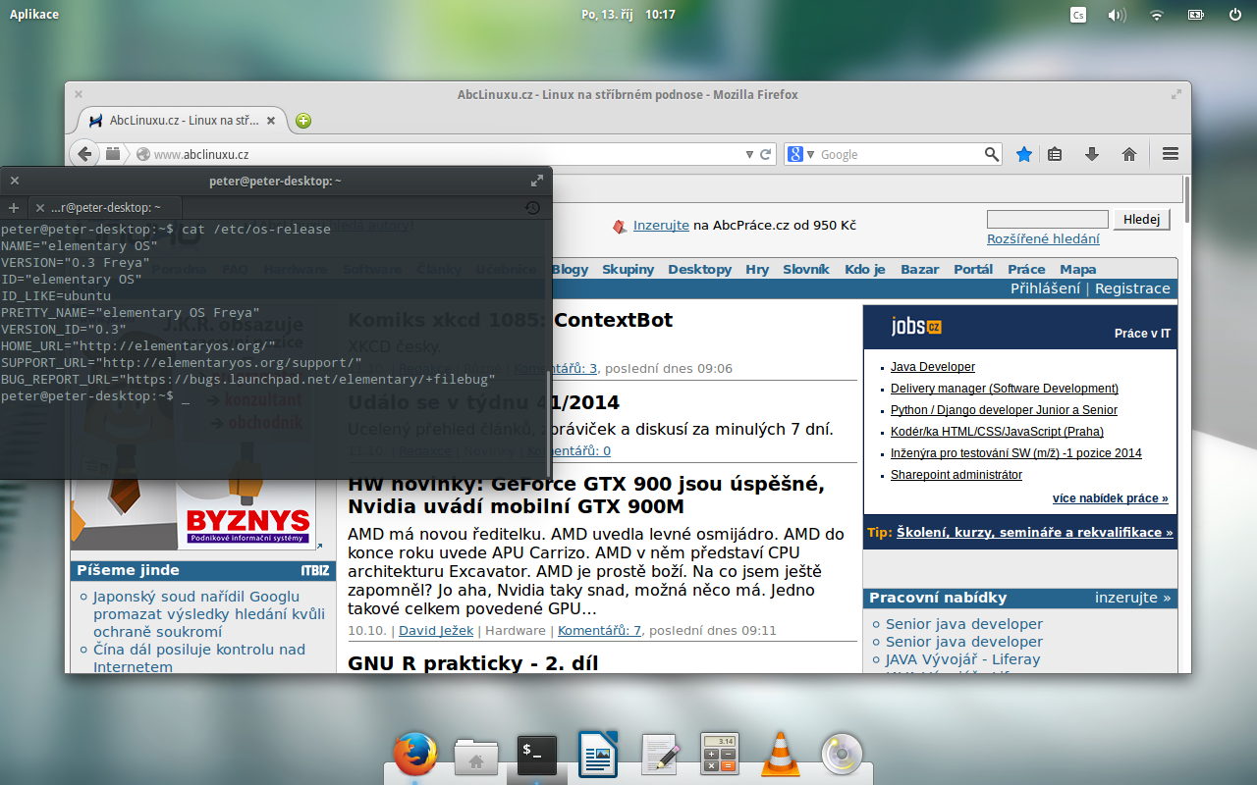Open the Skupiny site menu item
The height and width of the screenshot is (785, 1257).
(628, 269)
